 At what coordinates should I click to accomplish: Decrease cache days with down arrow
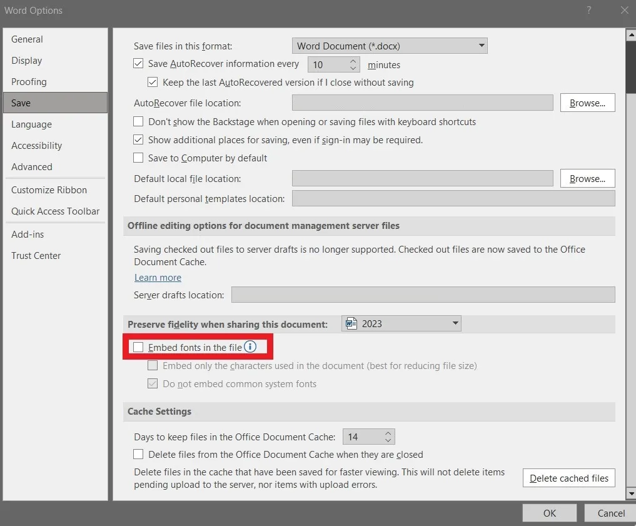(x=388, y=440)
